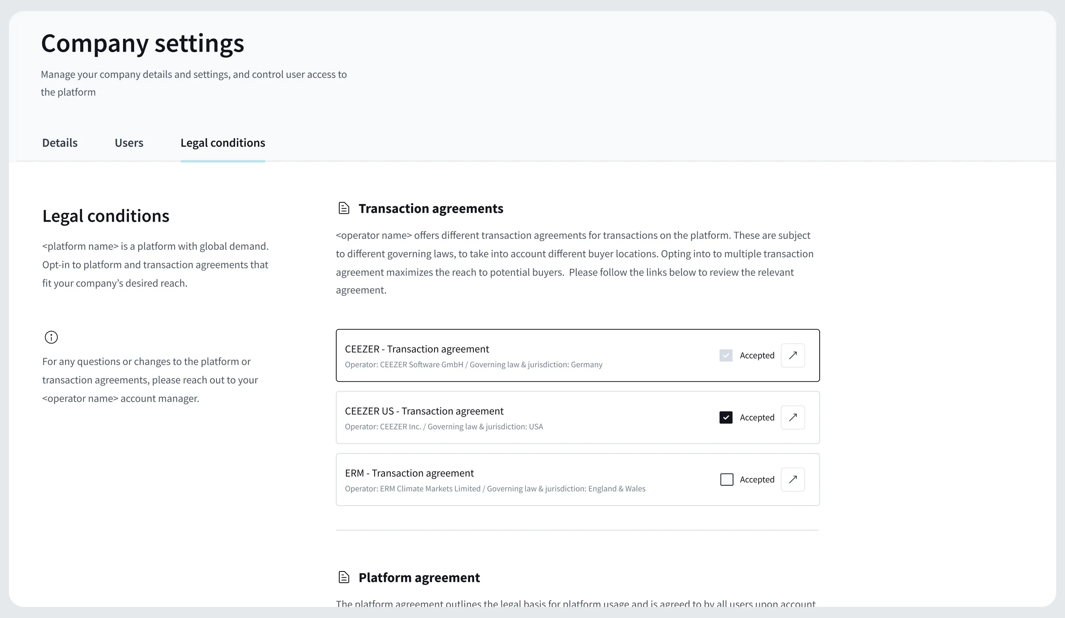Open CEEZER US agreement external link arrow
The image size is (1065, 618).
click(793, 418)
